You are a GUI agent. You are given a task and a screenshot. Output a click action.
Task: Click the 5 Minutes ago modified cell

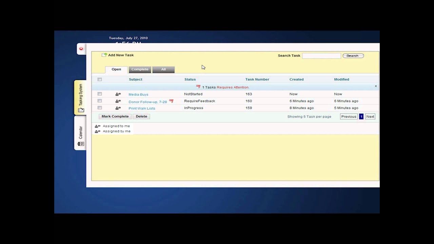346,108
